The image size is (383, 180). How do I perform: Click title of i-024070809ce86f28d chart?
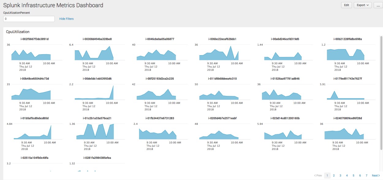pos(348,118)
